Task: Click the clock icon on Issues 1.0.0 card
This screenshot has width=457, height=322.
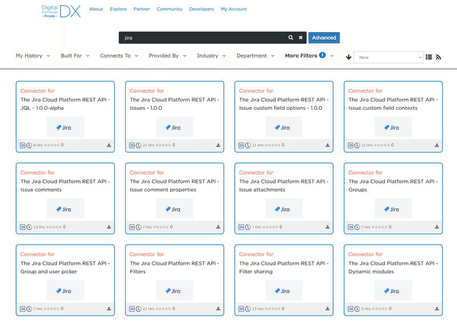Action: point(138,145)
